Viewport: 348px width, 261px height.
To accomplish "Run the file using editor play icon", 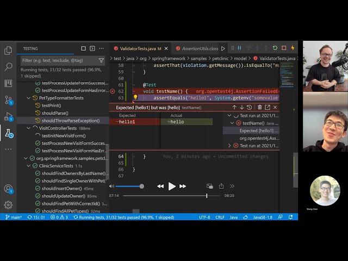I will [223, 48].
